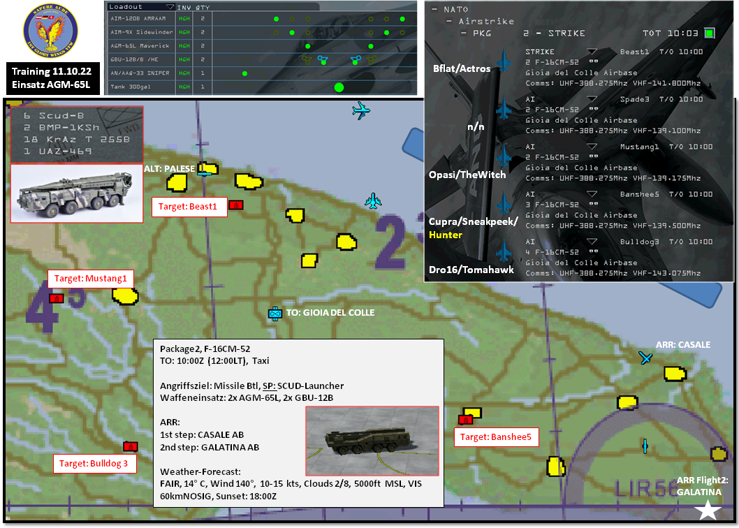
Task: Click the QTY column header
Action: (203, 8)
